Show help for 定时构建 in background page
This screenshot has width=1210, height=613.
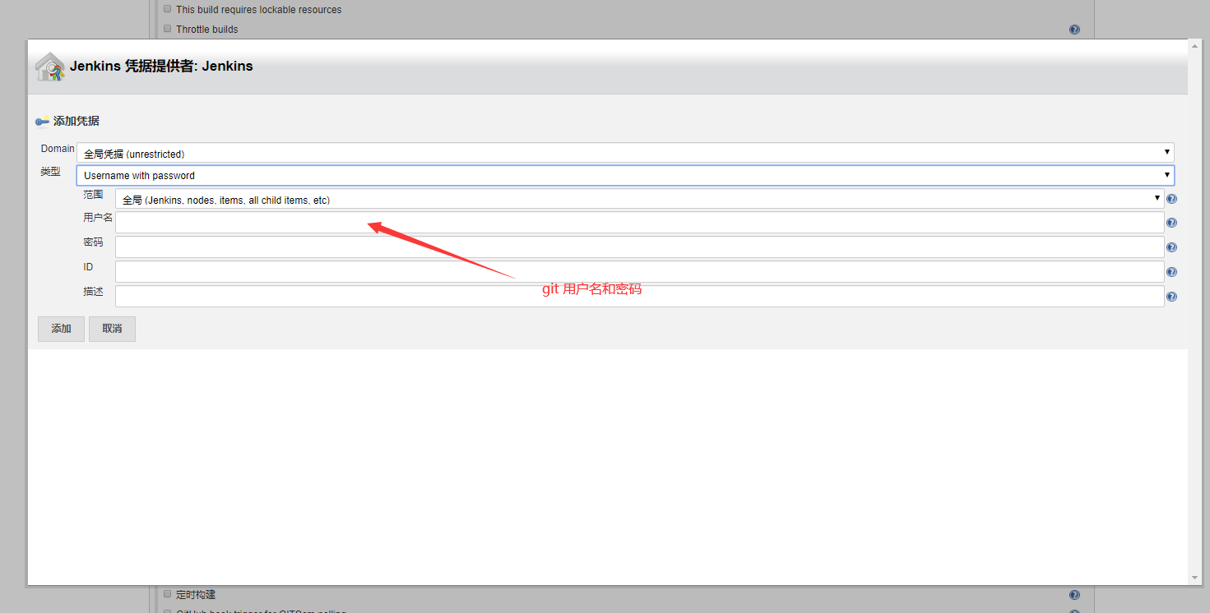point(1074,595)
